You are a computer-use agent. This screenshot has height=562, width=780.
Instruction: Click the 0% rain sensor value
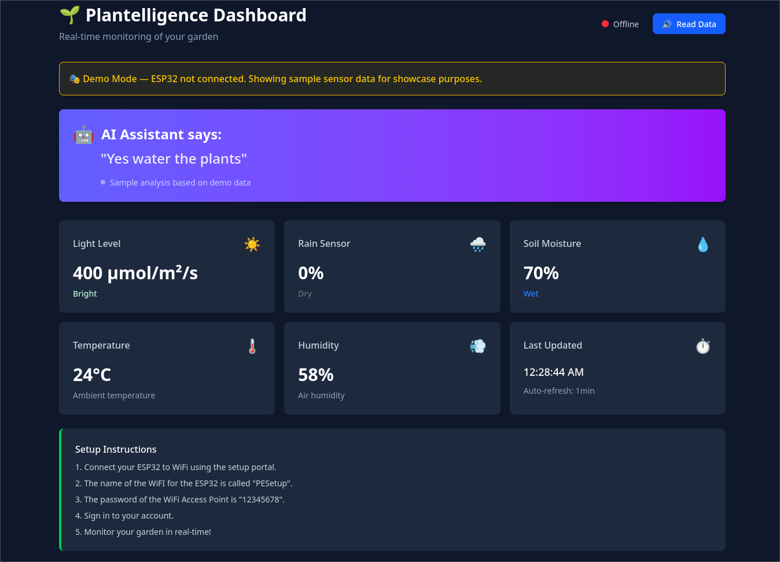[311, 273]
